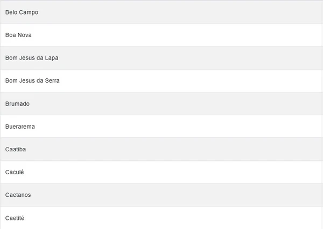323x229 pixels.
Task: Select the Bom Jesus da Serra entry
Action: point(161,80)
